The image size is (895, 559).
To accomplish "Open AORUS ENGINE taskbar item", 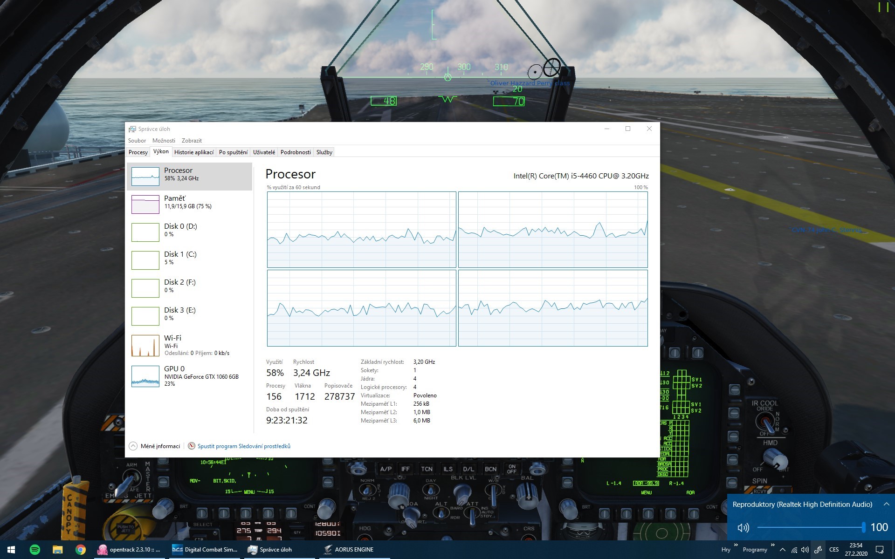I will pyautogui.click(x=349, y=550).
